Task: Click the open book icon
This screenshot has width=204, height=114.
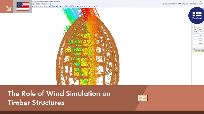Action: tap(143, 98)
